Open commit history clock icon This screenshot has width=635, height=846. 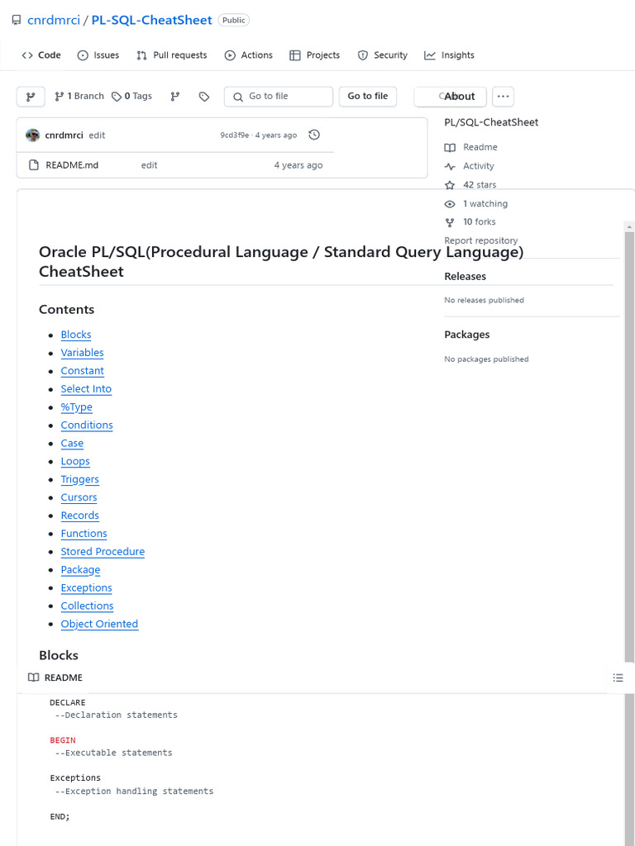tap(314, 135)
